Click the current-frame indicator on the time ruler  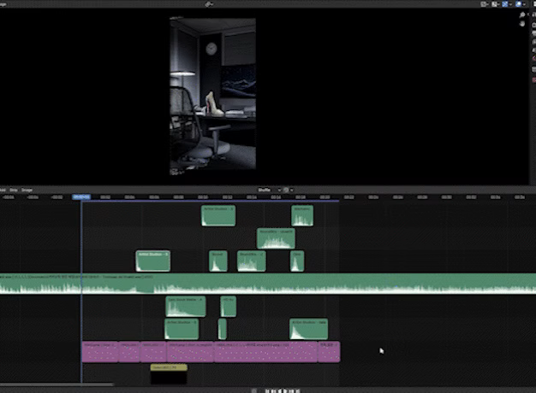coord(81,196)
